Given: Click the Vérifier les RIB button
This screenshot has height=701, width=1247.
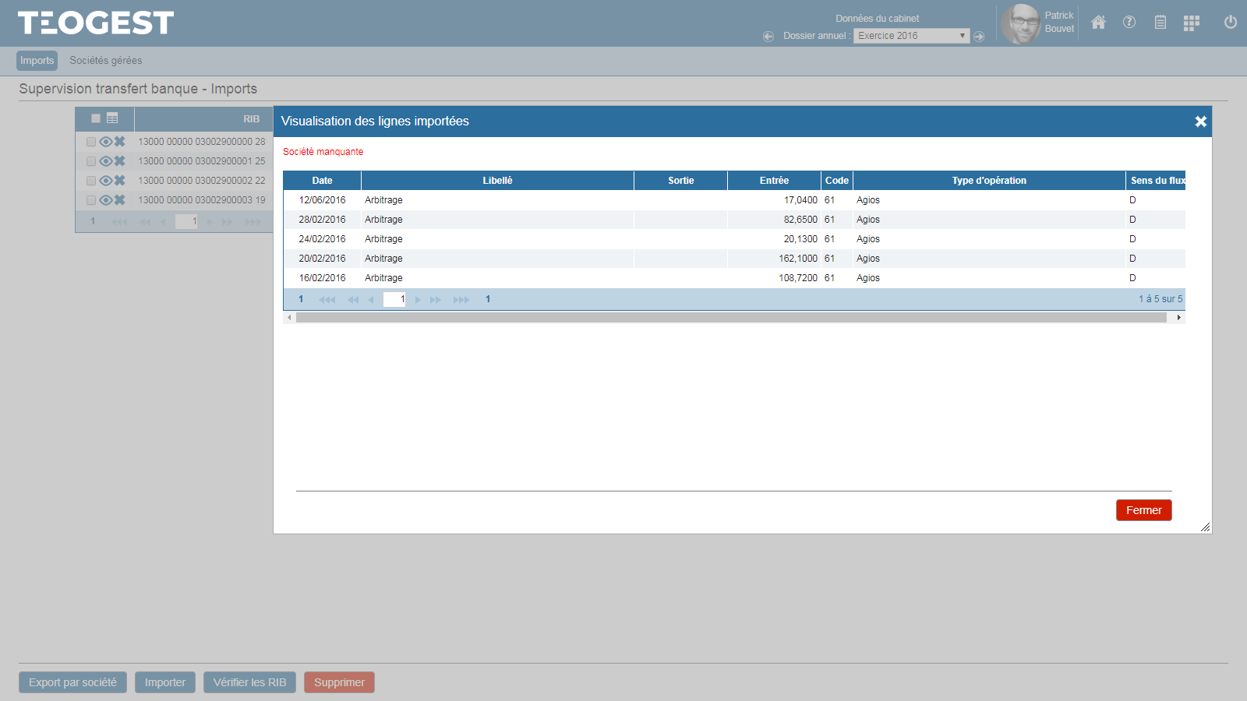Looking at the screenshot, I should (249, 682).
